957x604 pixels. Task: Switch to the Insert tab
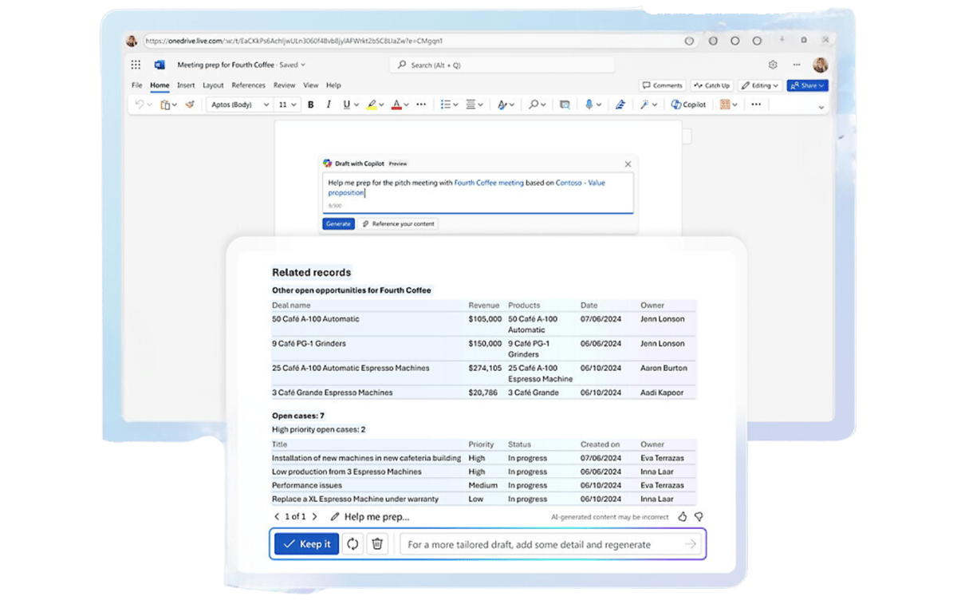tap(186, 85)
